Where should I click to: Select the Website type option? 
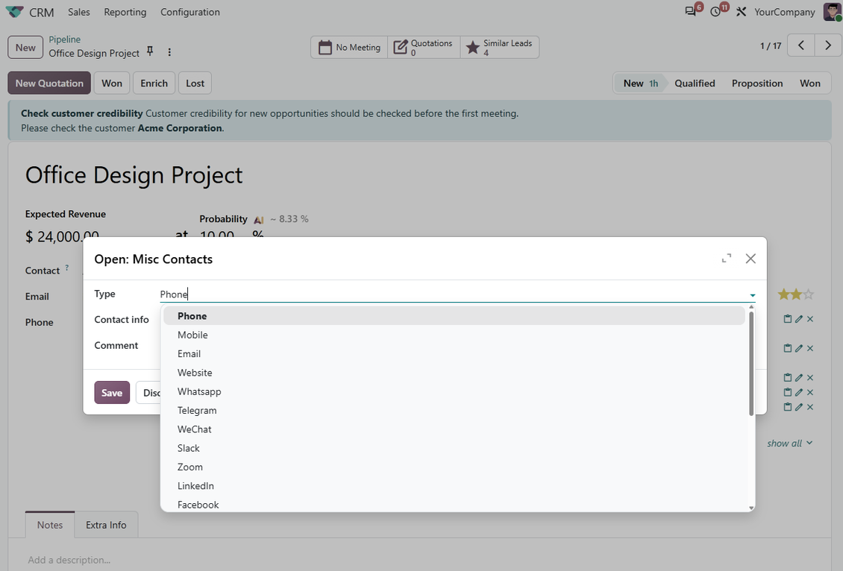coord(454,373)
